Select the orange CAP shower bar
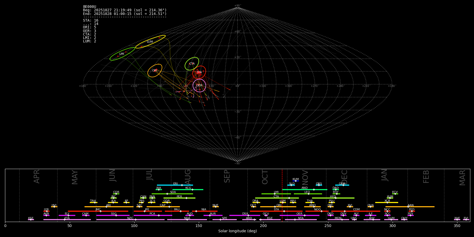Viewport: 474px width, 237px height. [163, 207]
